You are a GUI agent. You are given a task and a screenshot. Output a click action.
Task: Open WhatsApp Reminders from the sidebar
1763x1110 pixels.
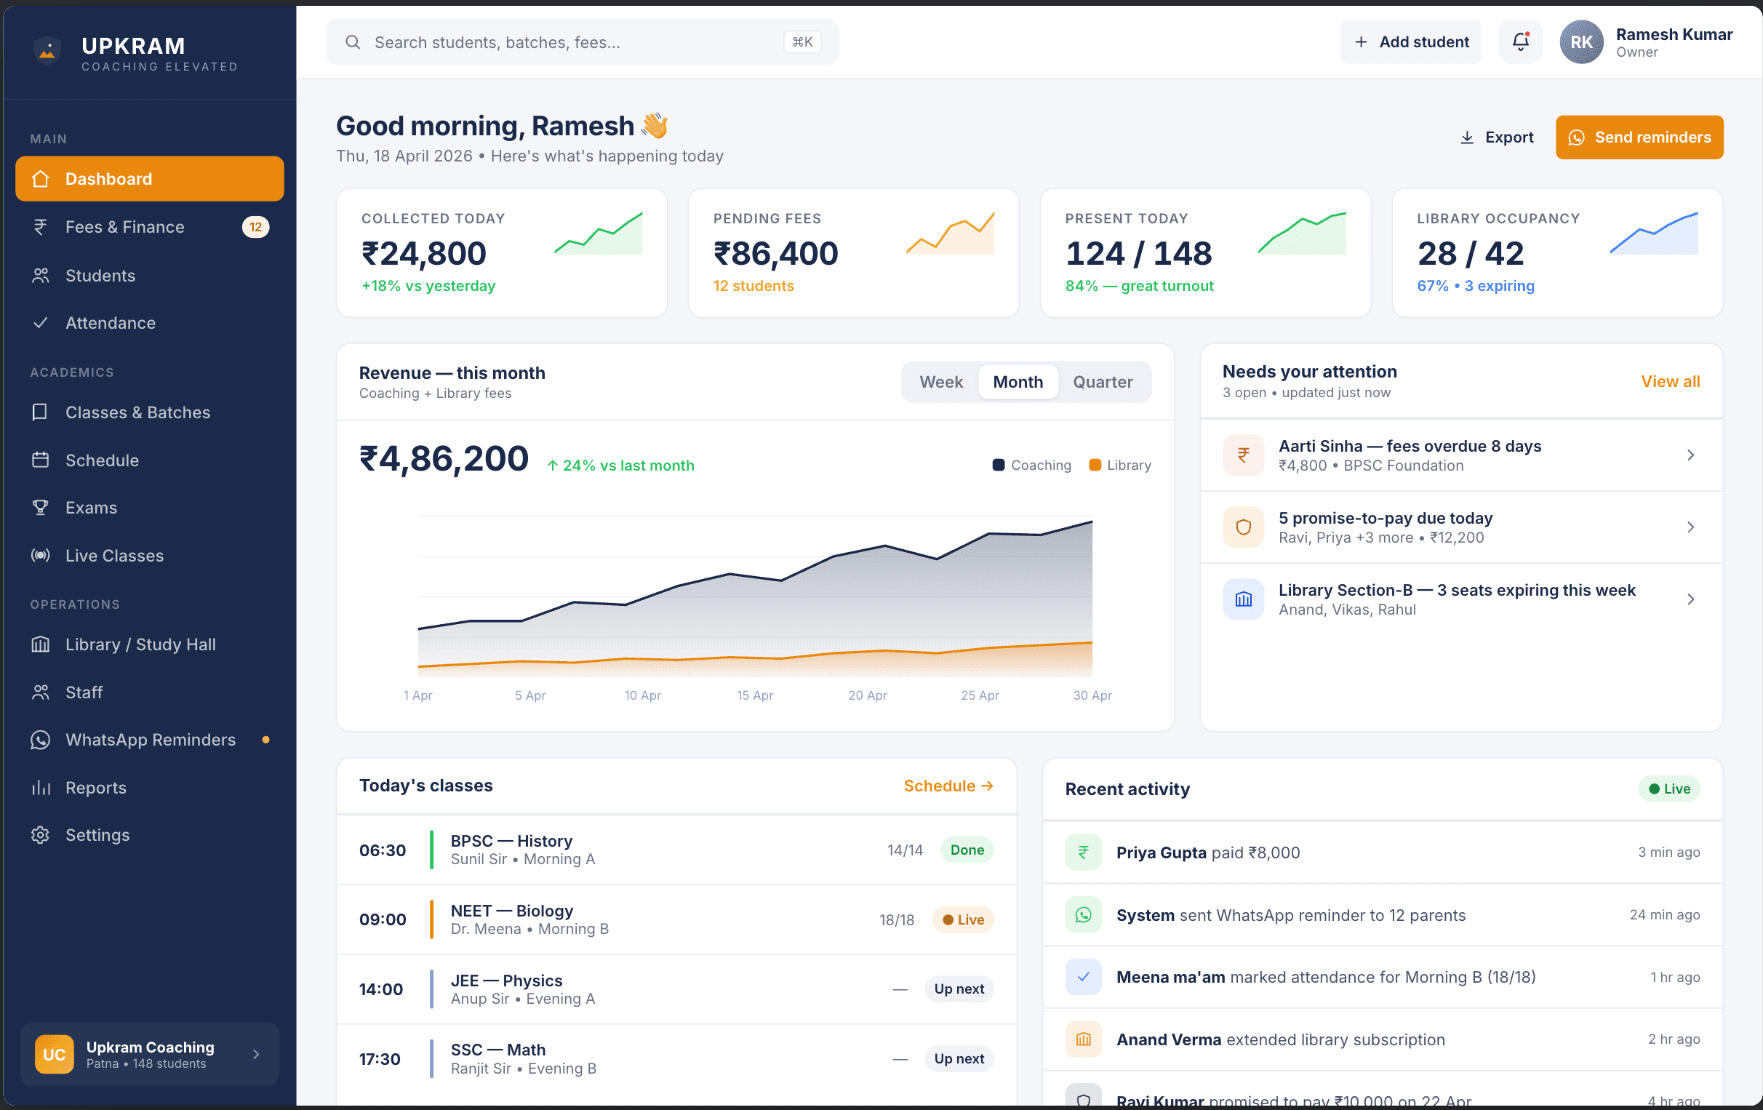coord(149,740)
